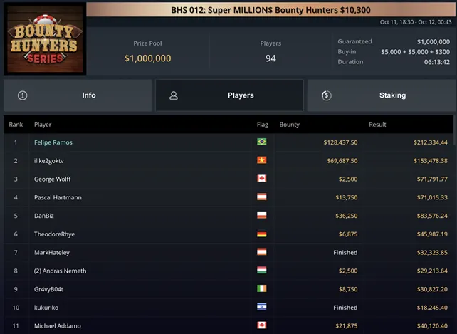
Task: Select the Pascal Hartmann player row
Action: 228,197
